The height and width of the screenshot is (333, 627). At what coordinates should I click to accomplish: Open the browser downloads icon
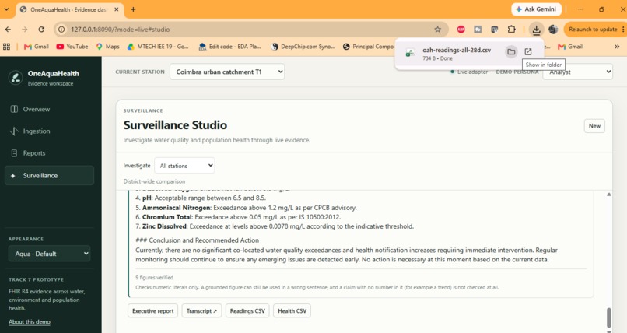[536, 30]
